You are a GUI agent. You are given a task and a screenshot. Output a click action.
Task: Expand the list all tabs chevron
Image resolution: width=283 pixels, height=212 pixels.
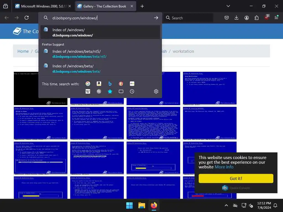coord(228,6)
